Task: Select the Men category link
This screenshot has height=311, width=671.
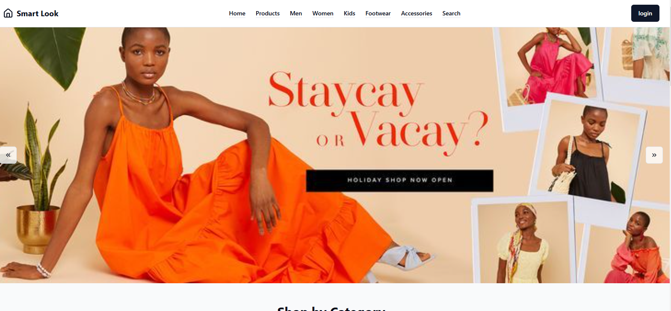Action: click(296, 13)
